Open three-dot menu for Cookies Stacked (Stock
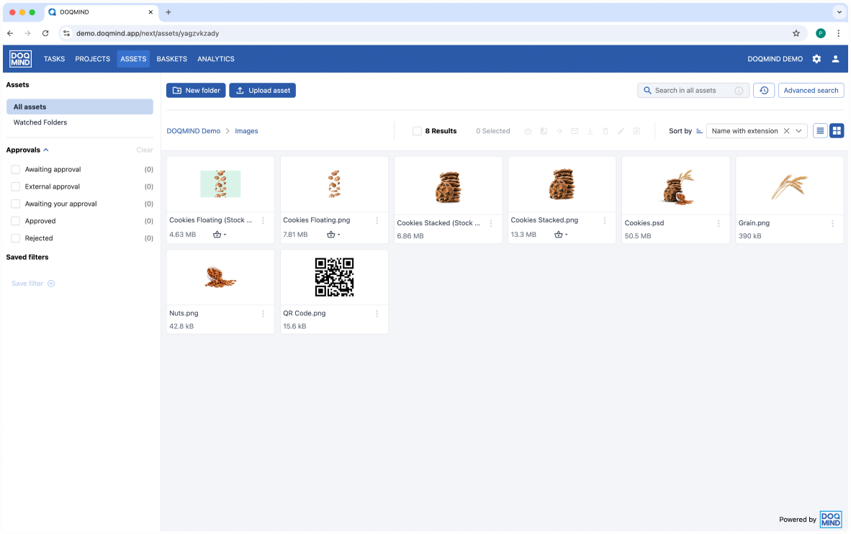Screen dimensions: 851x534 pos(490,223)
